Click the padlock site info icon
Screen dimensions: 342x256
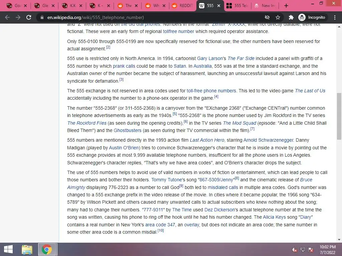click(42, 17)
